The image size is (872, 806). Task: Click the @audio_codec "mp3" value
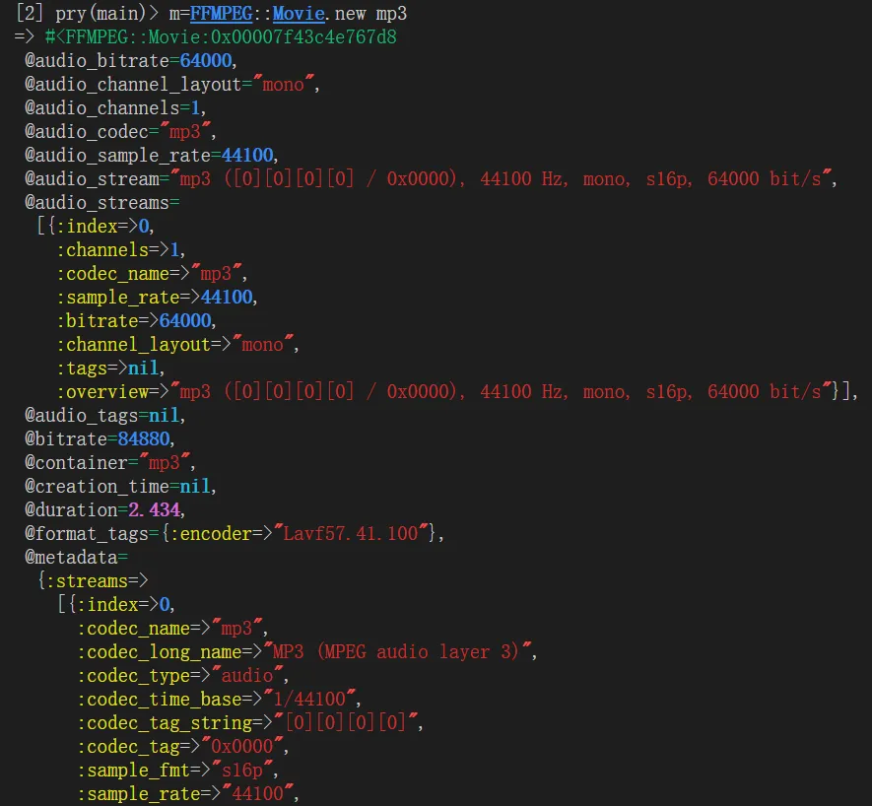tap(184, 131)
